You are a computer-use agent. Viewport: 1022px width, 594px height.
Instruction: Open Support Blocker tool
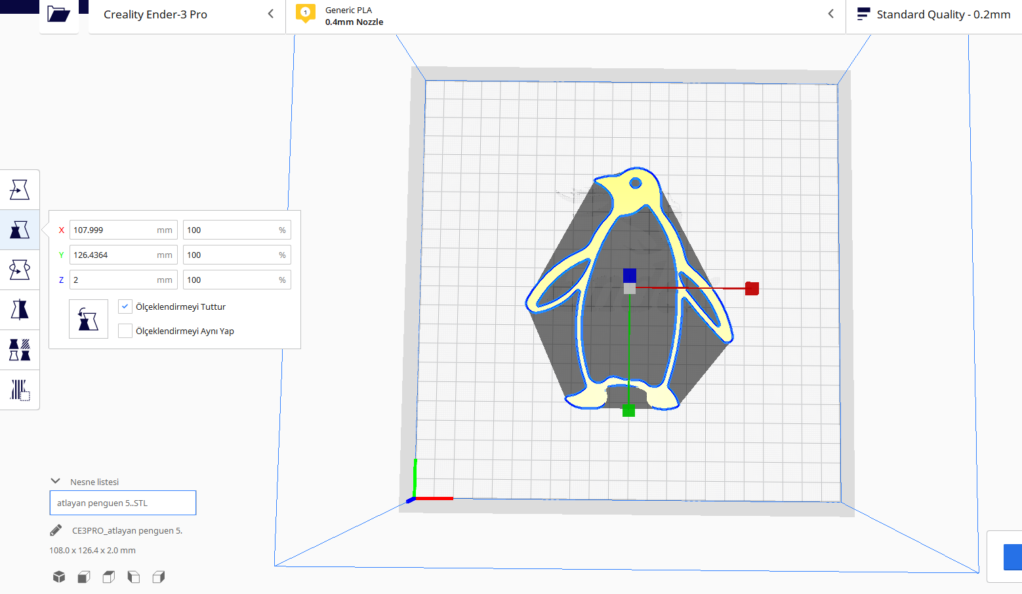pyautogui.click(x=20, y=390)
